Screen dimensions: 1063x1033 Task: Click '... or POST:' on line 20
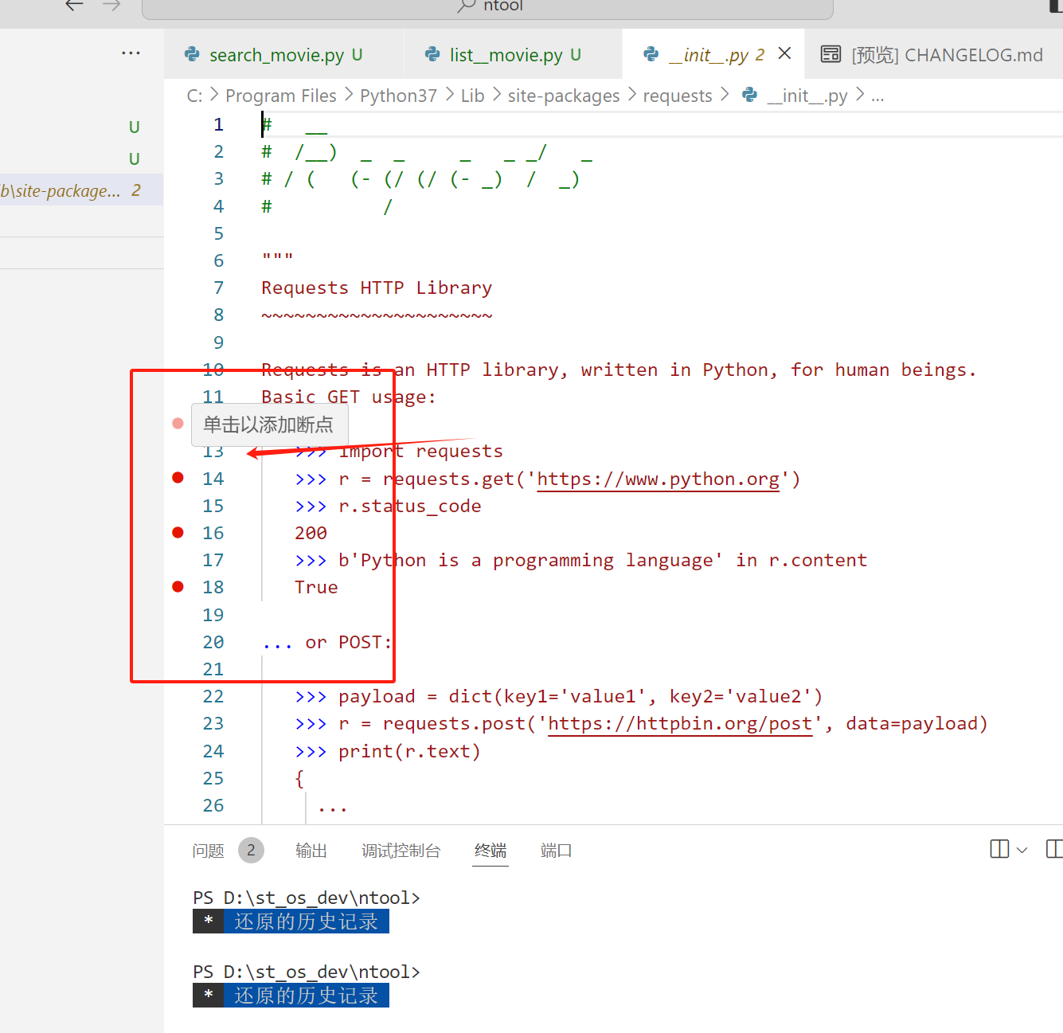point(327,642)
